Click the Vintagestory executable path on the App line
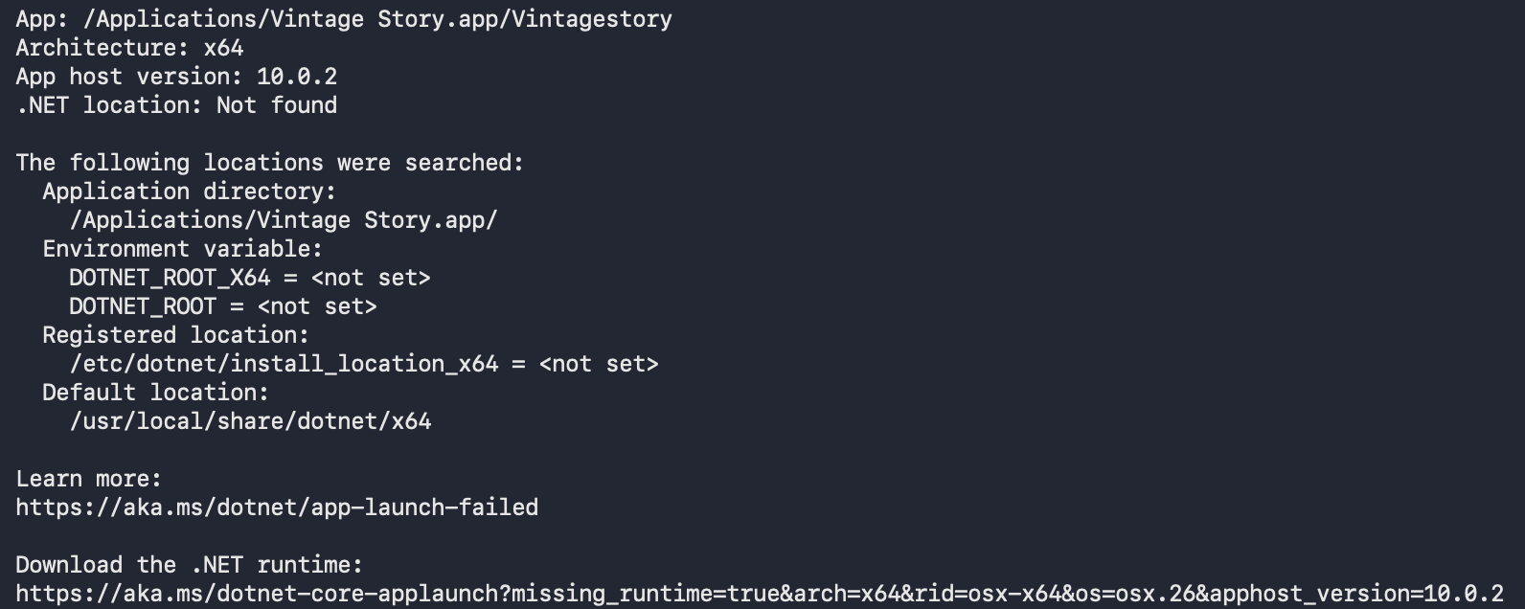The width and height of the screenshot is (1525, 609). pos(377,19)
